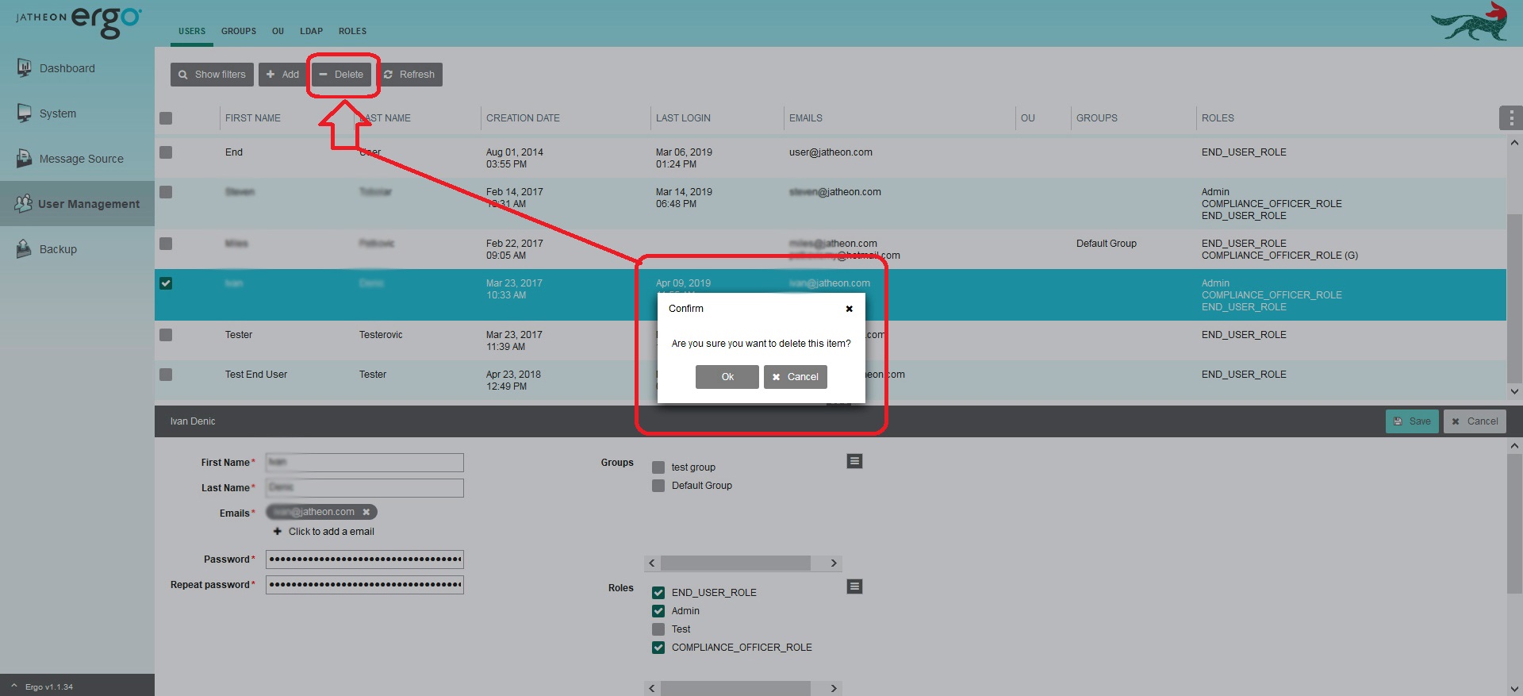The image size is (1523, 696).
Task: Open the table column options menu
Action: (1510, 118)
